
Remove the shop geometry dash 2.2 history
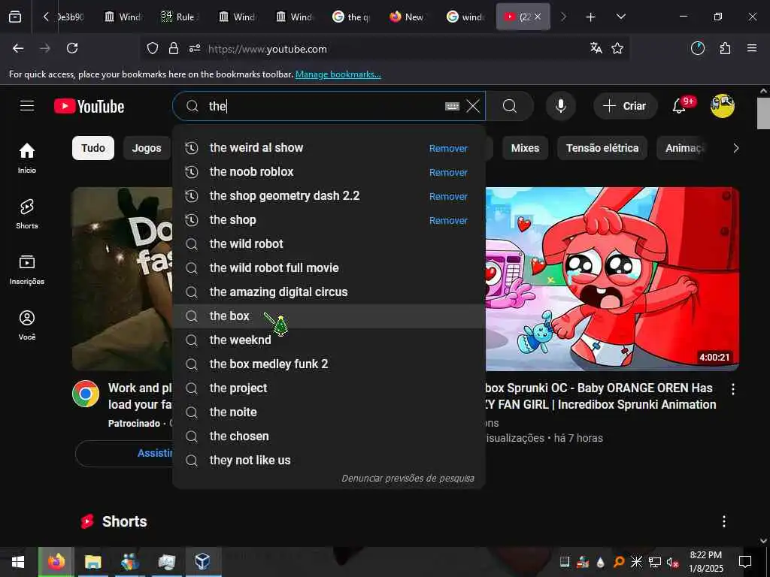pos(448,196)
